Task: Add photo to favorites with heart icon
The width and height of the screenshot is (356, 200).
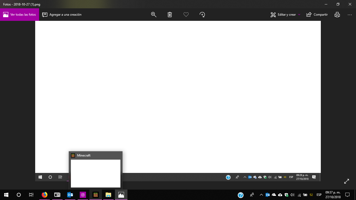Action: [x=186, y=15]
